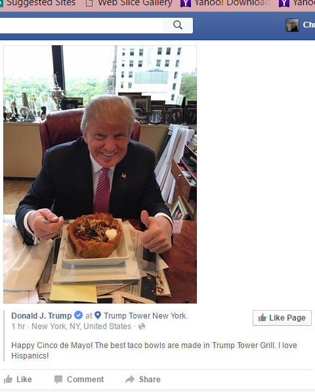The height and width of the screenshot is (392, 315).
Task: Click the location pin icon before Trump Tower
Action: (98, 315)
